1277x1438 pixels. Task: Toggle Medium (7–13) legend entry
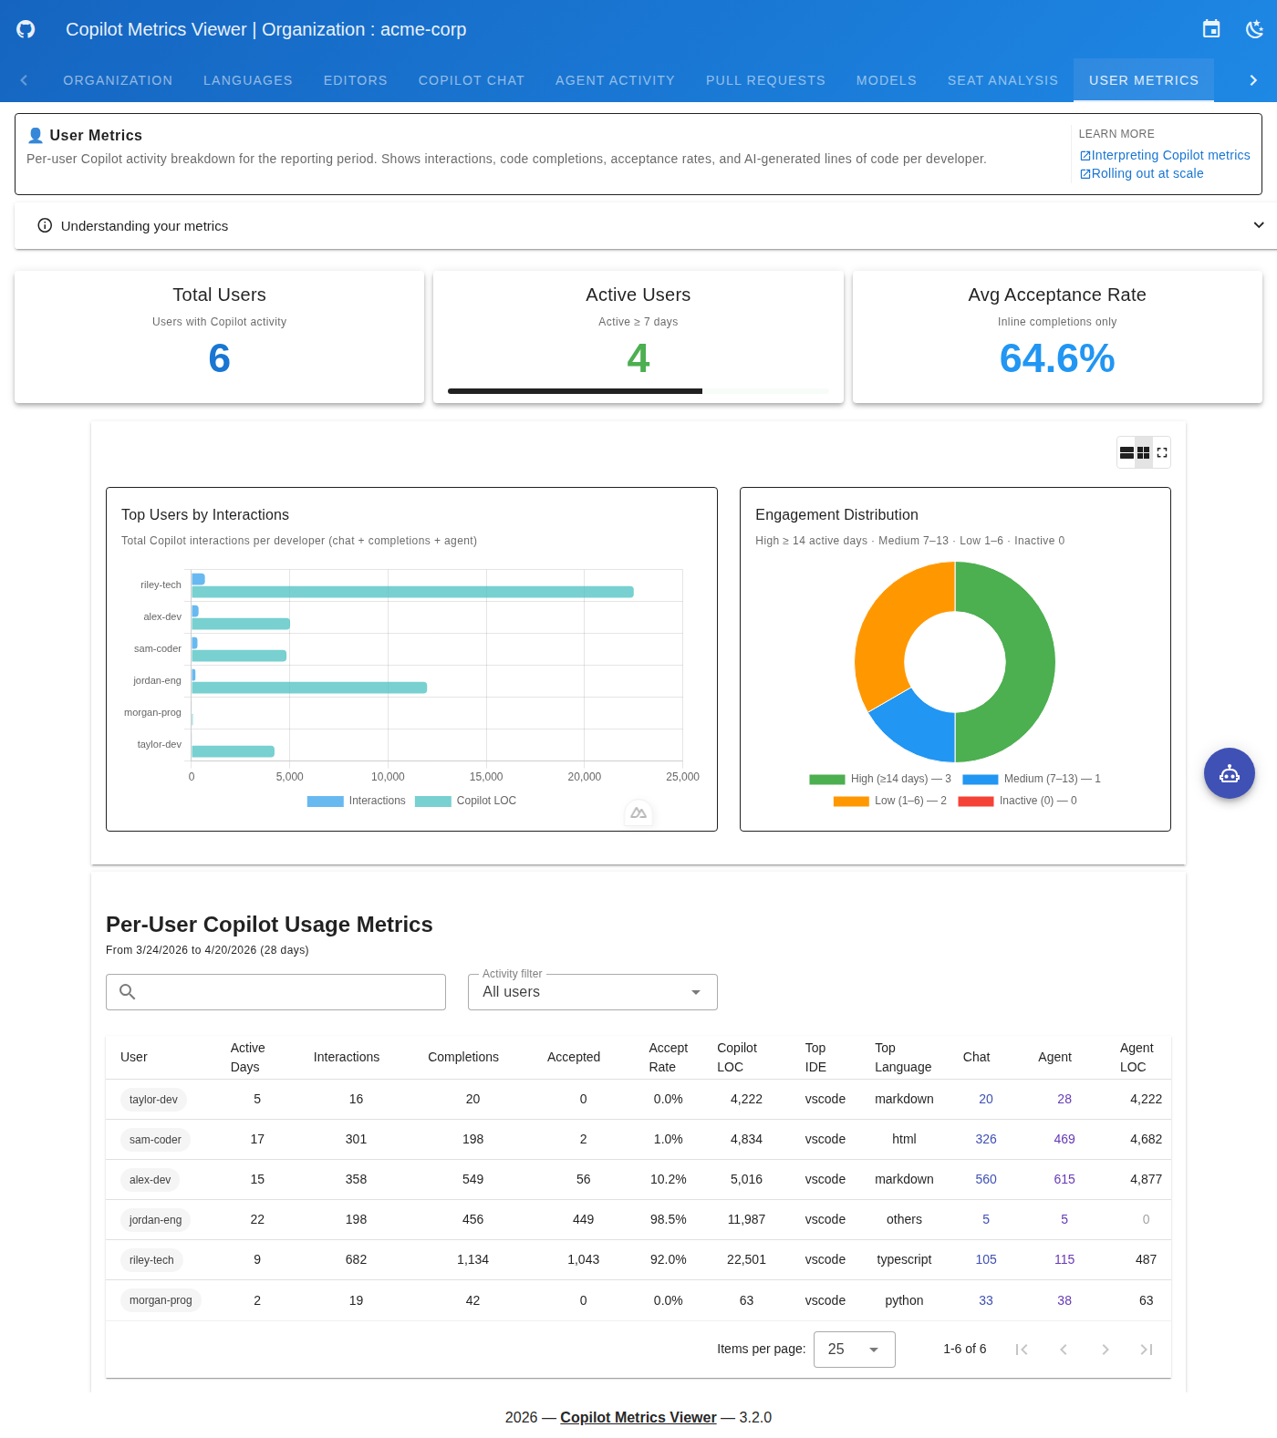1032,779
